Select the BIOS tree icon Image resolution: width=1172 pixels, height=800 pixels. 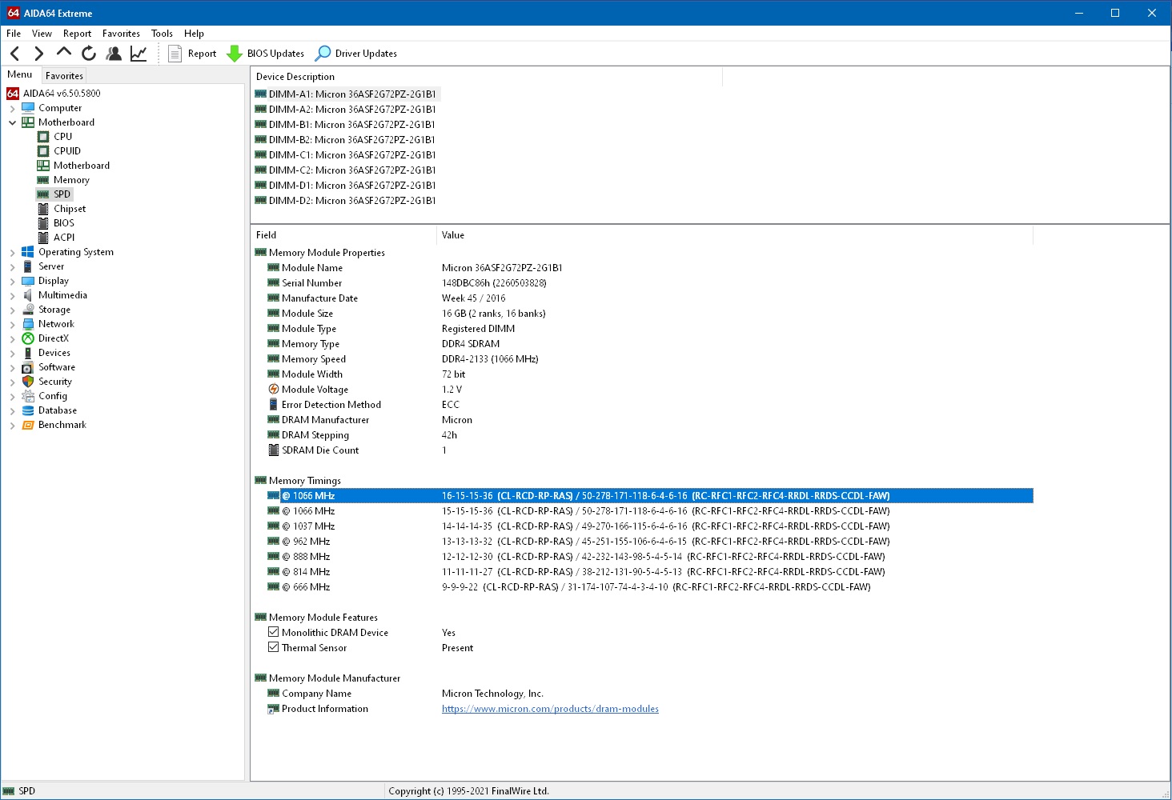[43, 223]
